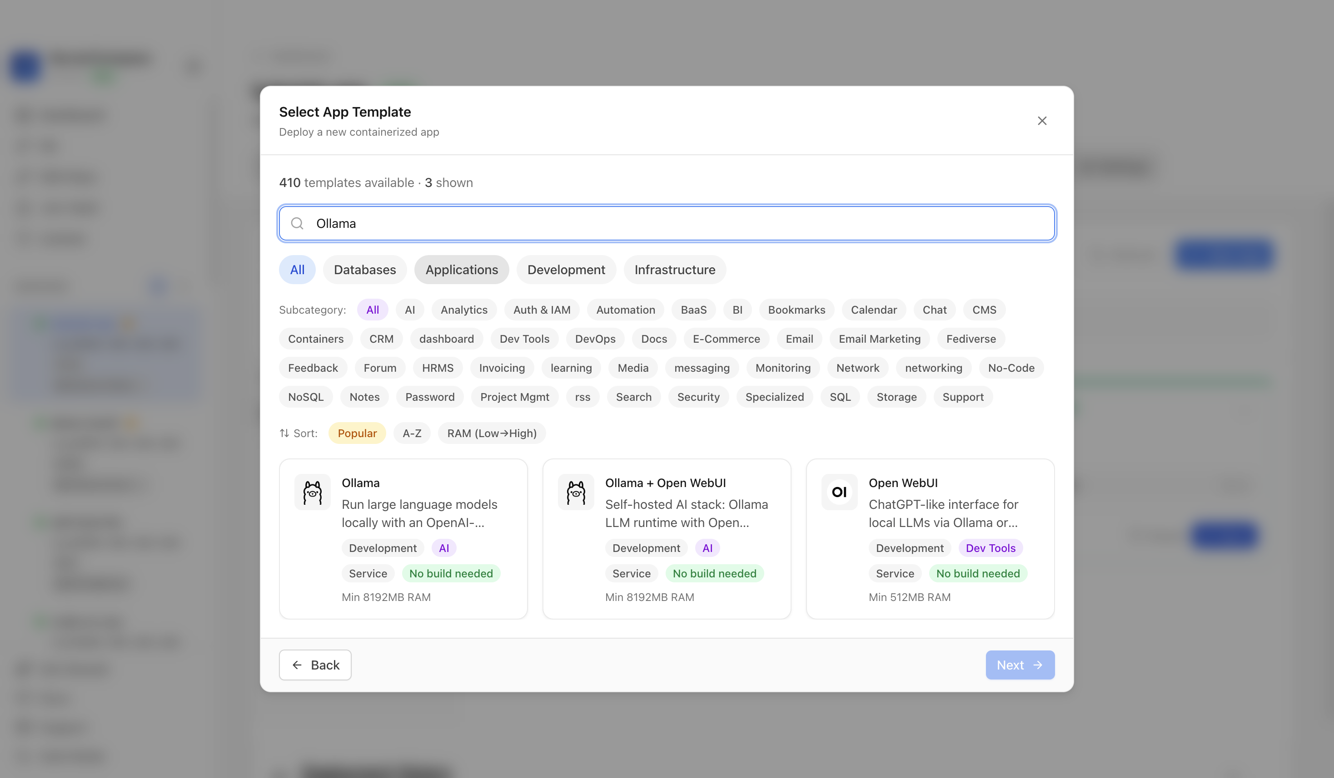This screenshot has height=778, width=1334.
Task: Filter by Automation subcategory
Action: point(626,310)
